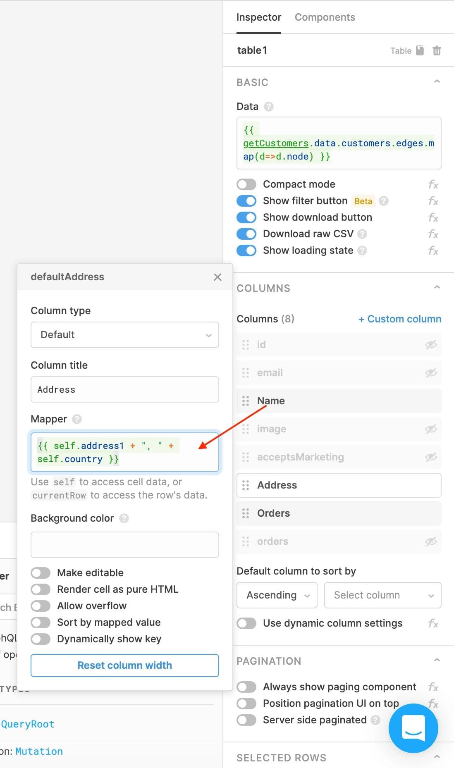Close the defaultAddress popup
454x768 pixels.
click(x=217, y=277)
